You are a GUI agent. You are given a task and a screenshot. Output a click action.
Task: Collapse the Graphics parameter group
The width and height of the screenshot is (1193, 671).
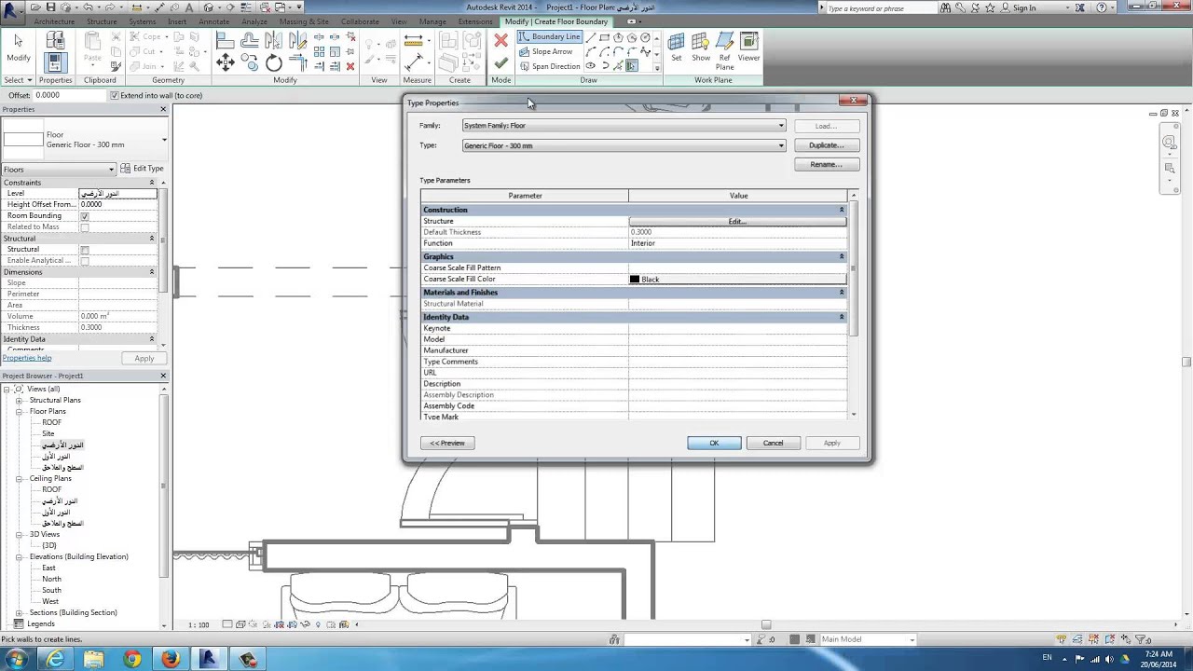click(842, 256)
